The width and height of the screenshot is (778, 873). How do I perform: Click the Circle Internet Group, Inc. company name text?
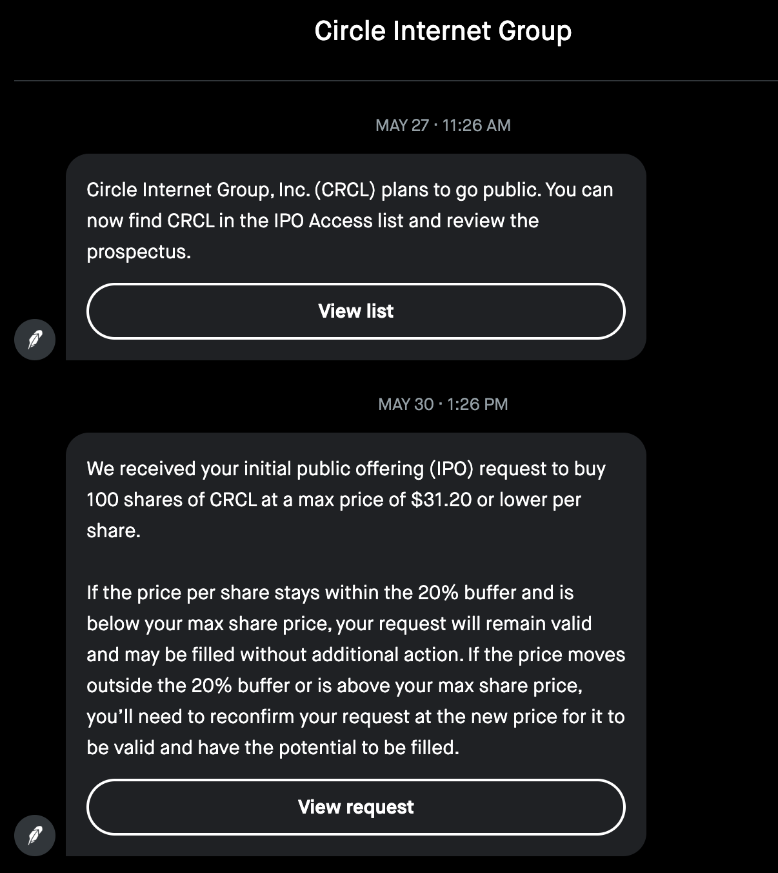(x=197, y=190)
